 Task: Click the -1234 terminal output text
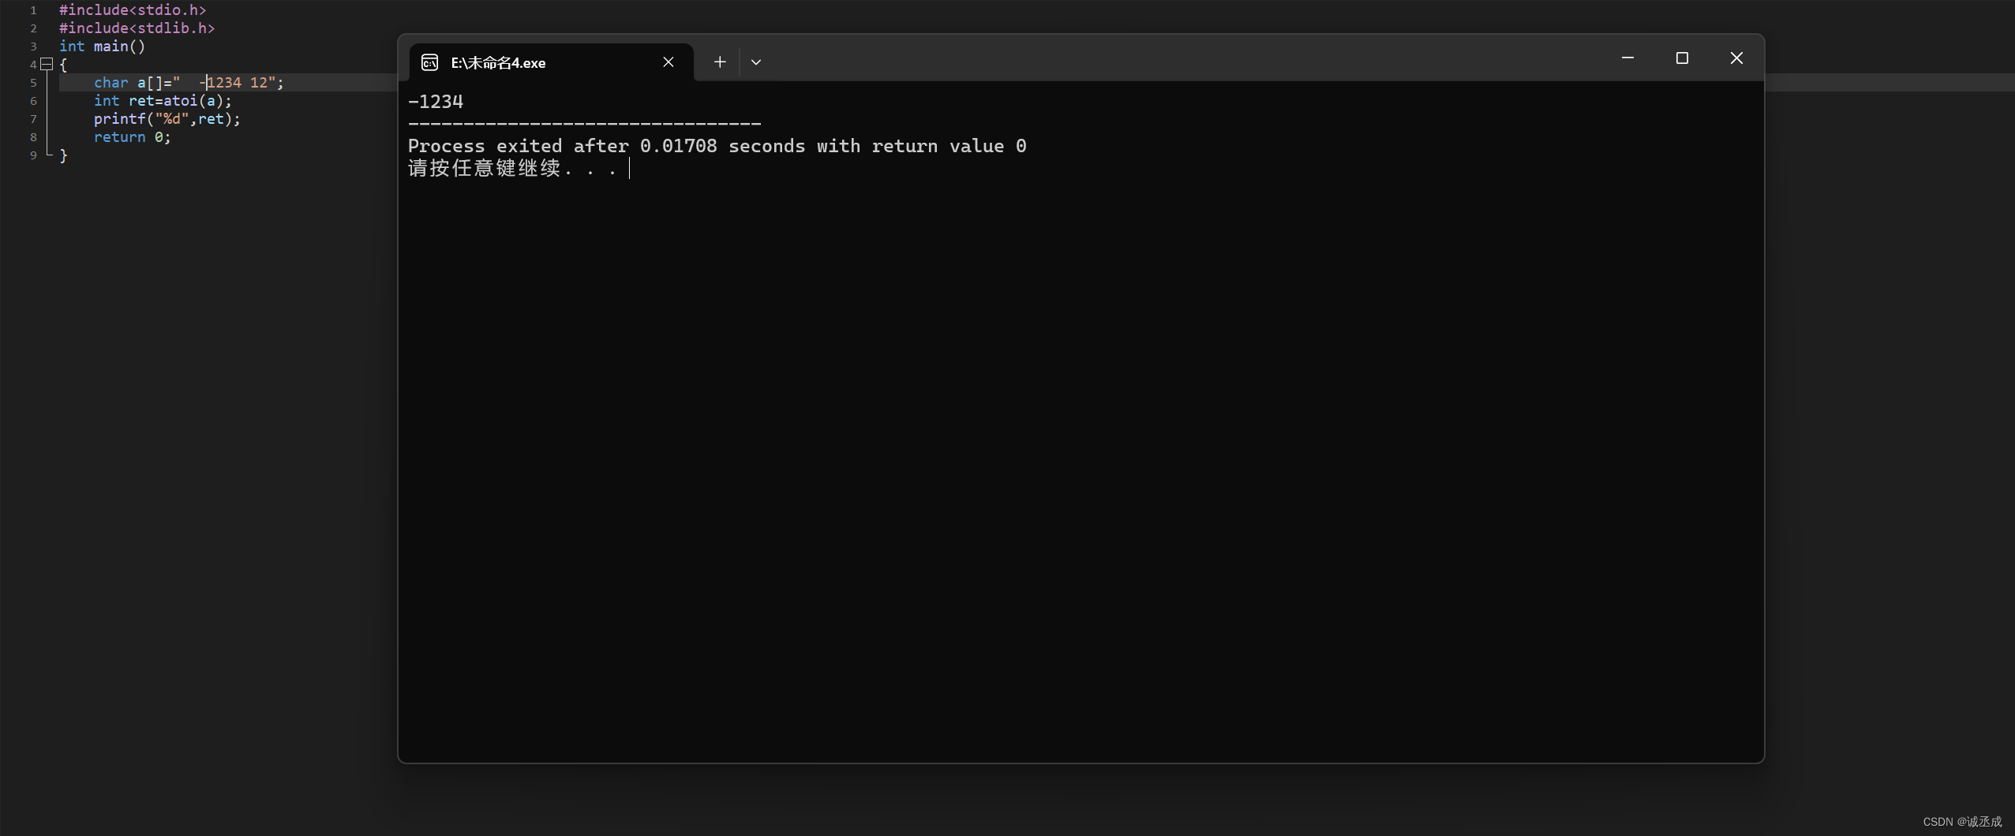tap(436, 101)
